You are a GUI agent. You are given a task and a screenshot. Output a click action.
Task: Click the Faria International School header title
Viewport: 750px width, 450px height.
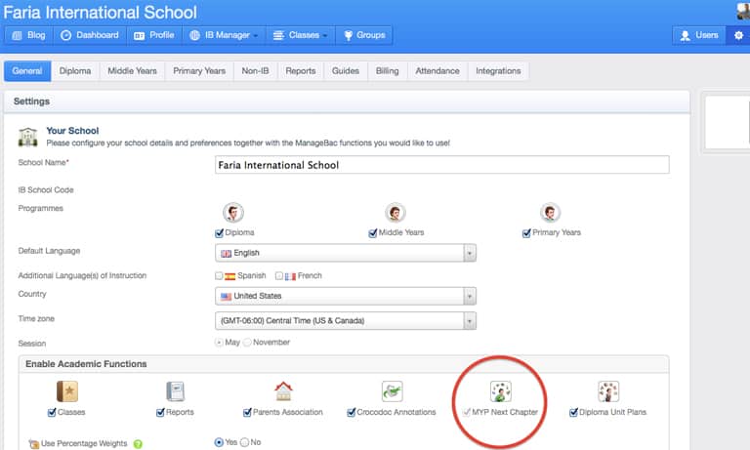click(100, 13)
